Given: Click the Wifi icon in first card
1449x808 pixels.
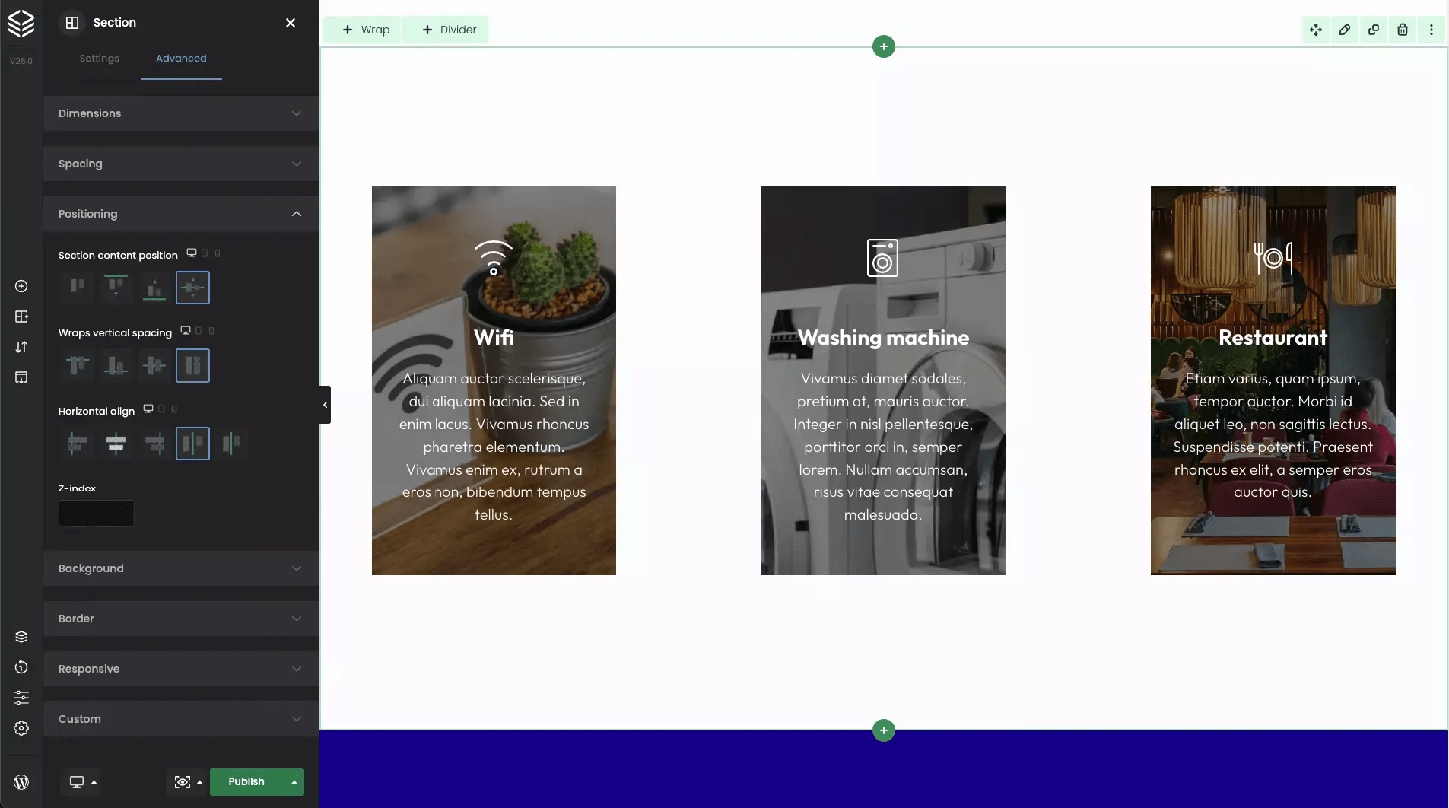Looking at the screenshot, I should pyautogui.click(x=494, y=258).
